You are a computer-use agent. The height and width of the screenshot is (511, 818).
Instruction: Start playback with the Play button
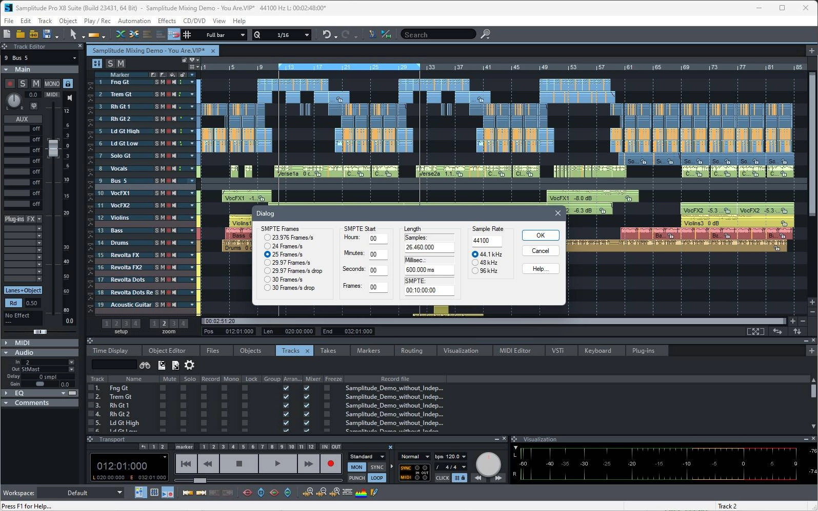[x=277, y=464]
